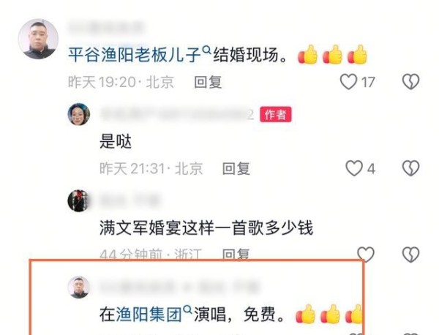The width and height of the screenshot is (439, 335).
Task: Tap the red 作者 badge
Action: [276, 114]
